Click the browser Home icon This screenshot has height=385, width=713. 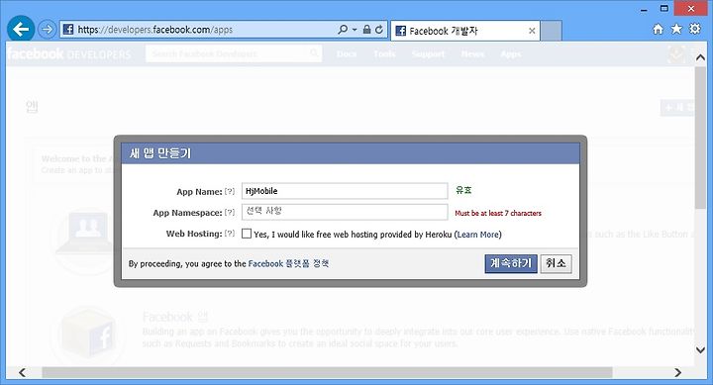(658, 29)
